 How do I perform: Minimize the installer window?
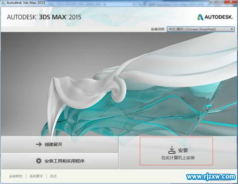click(x=214, y=2)
